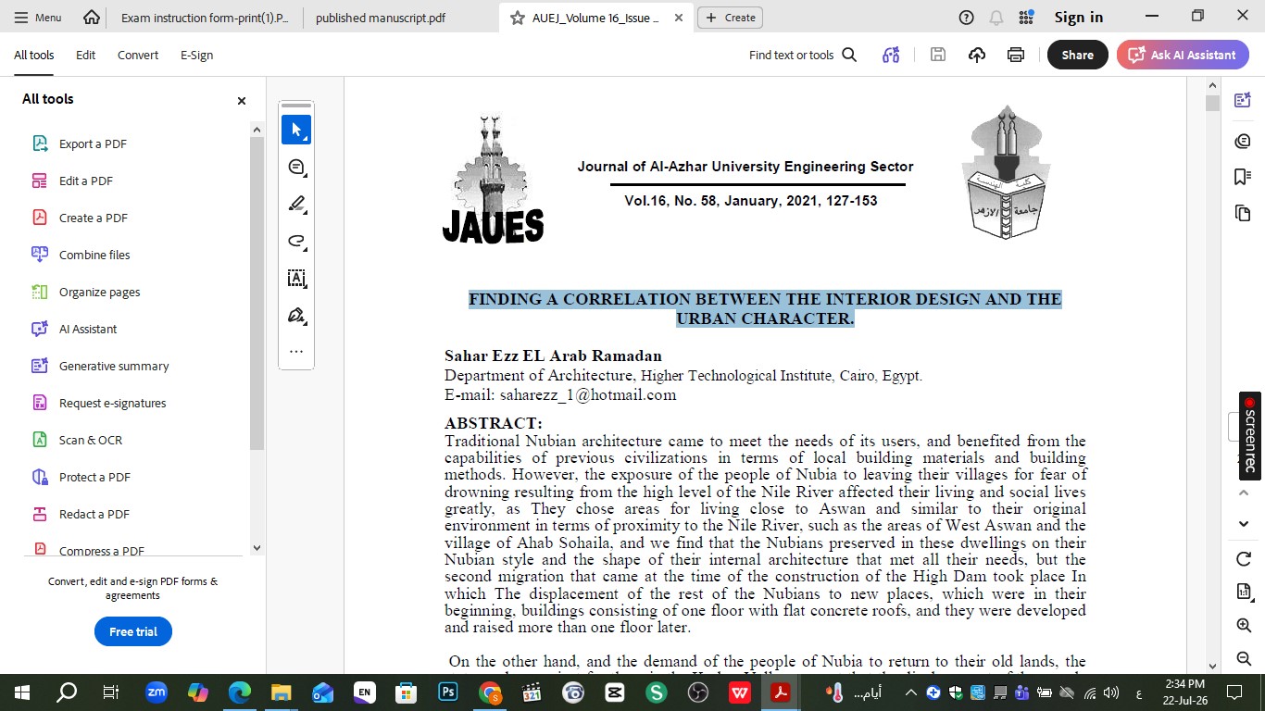
Task: Choose the add comment tool
Action: pos(296,167)
